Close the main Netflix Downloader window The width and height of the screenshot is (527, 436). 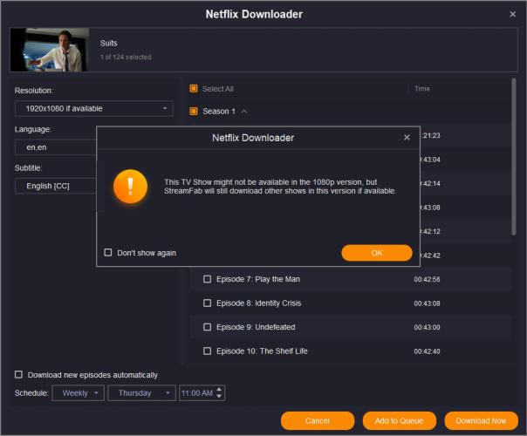pyautogui.click(x=512, y=14)
